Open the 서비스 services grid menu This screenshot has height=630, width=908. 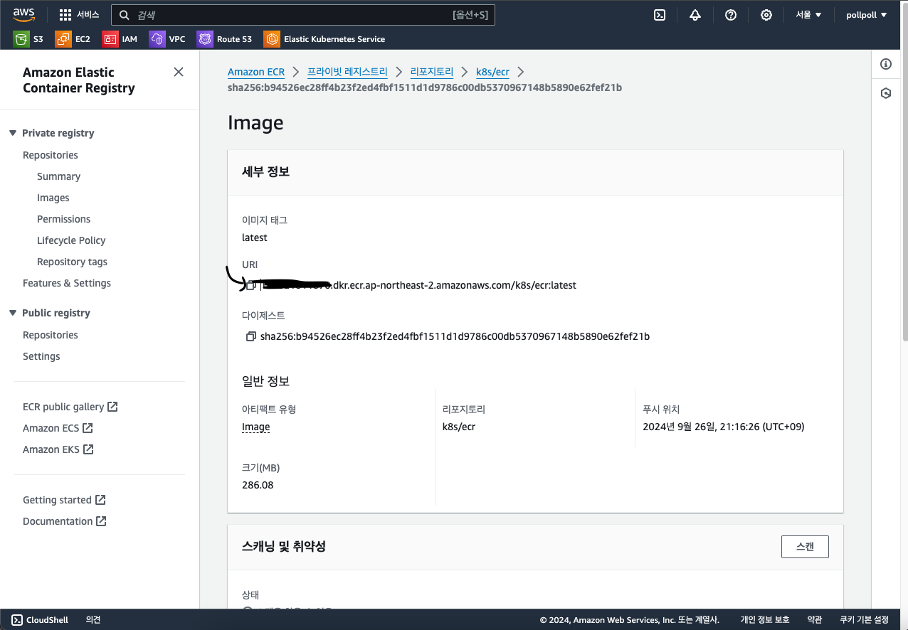pyautogui.click(x=79, y=14)
